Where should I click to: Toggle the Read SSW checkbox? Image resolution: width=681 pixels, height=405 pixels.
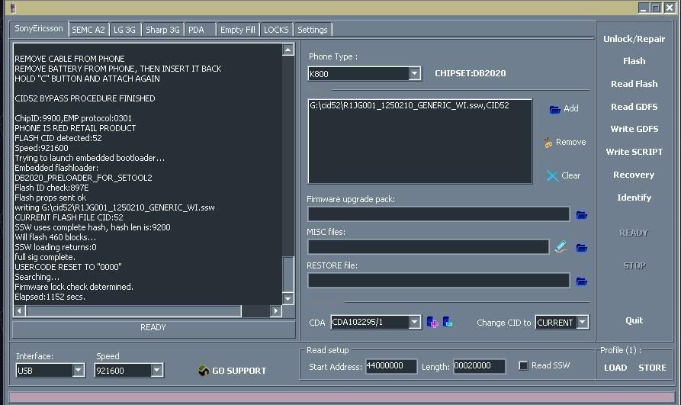(x=523, y=366)
